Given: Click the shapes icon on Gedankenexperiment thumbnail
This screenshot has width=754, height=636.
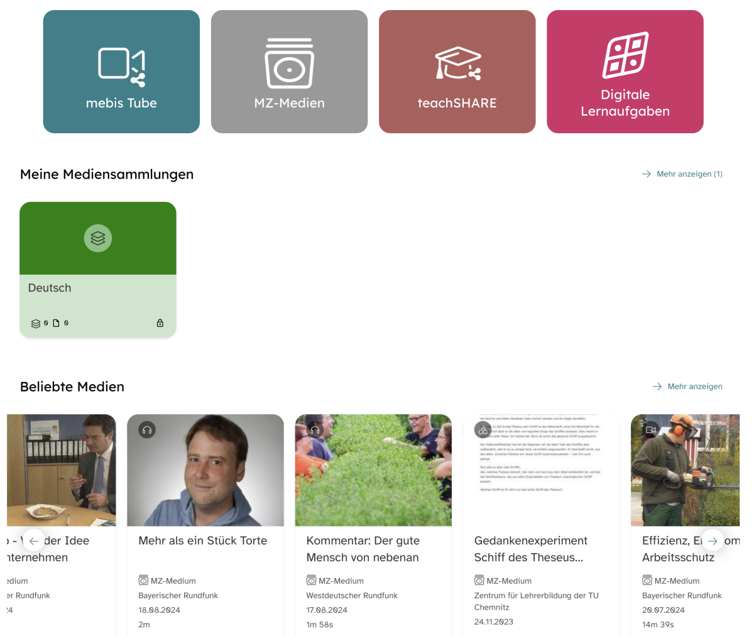Looking at the screenshot, I should pyautogui.click(x=483, y=430).
